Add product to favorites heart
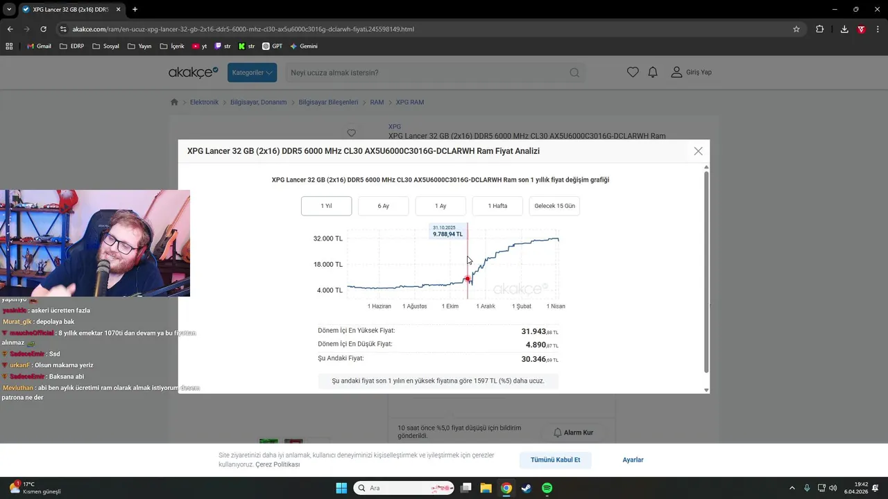888x499 pixels. coord(351,132)
